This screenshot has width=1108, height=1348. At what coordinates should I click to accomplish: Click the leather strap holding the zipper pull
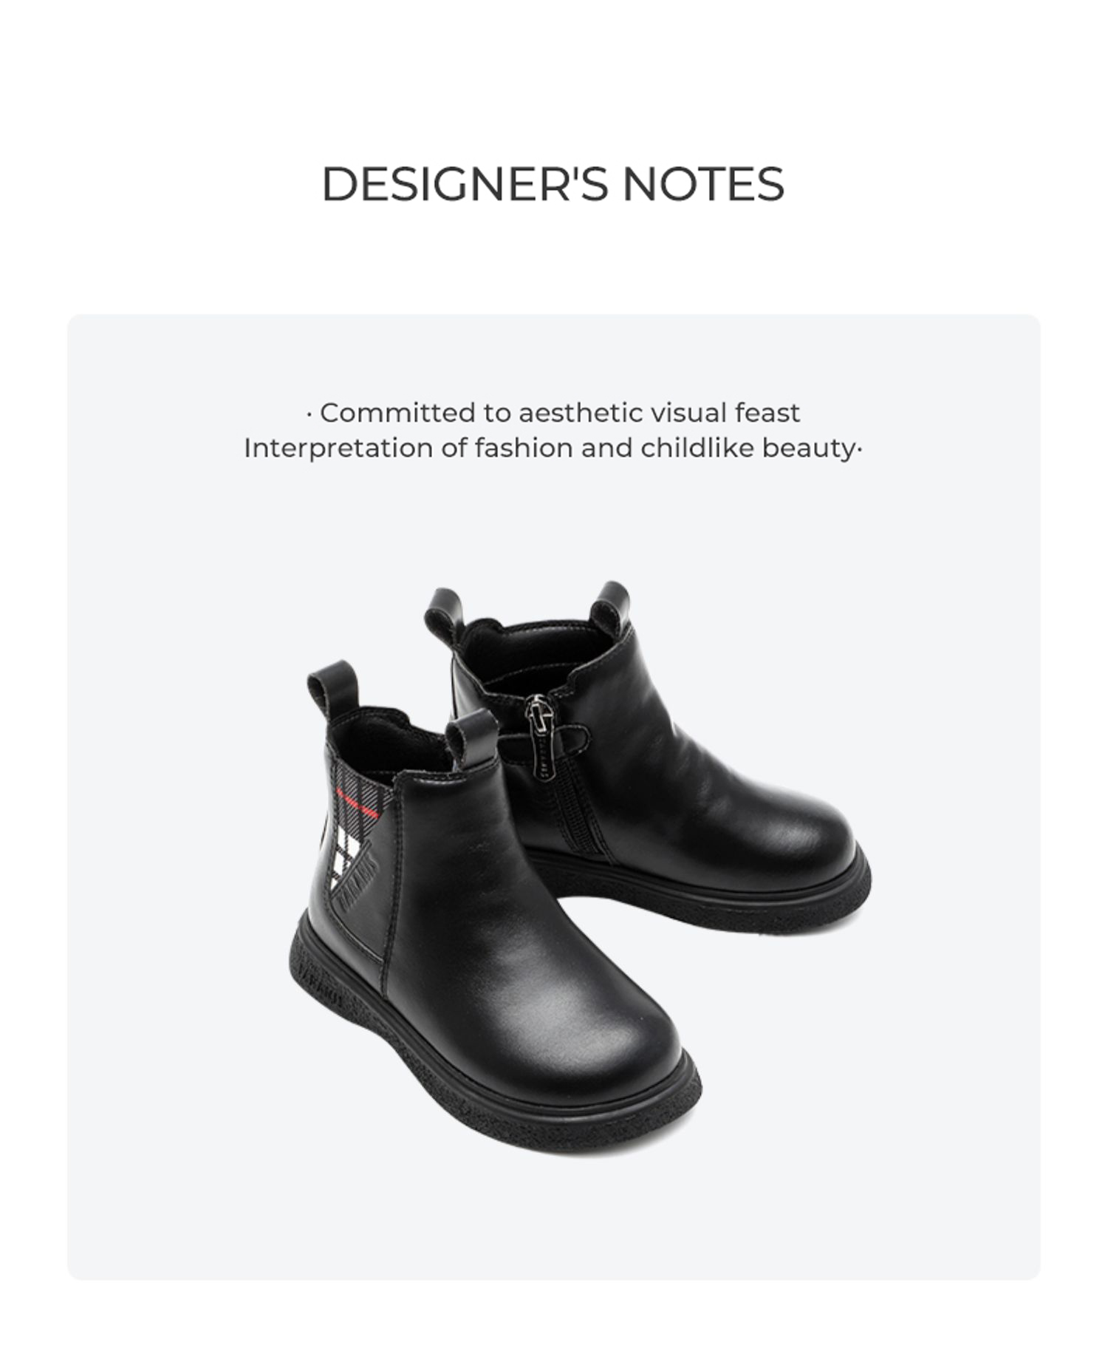567,736
